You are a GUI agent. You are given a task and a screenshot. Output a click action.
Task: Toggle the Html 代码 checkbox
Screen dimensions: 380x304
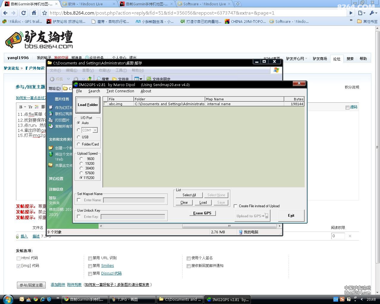click(x=18, y=258)
